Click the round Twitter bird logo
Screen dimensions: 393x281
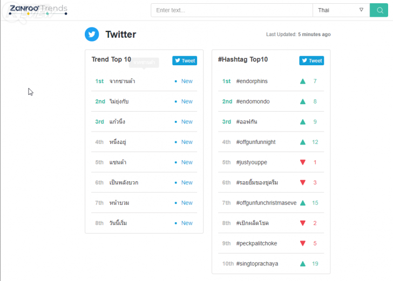92,34
